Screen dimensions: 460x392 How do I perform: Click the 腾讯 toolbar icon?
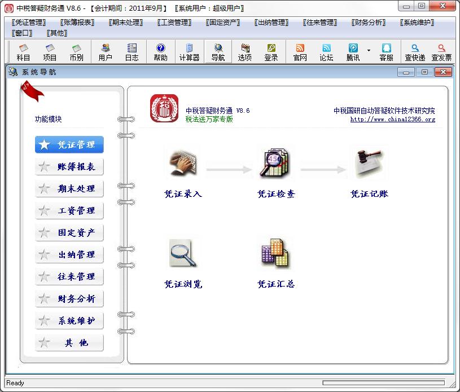(x=353, y=52)
